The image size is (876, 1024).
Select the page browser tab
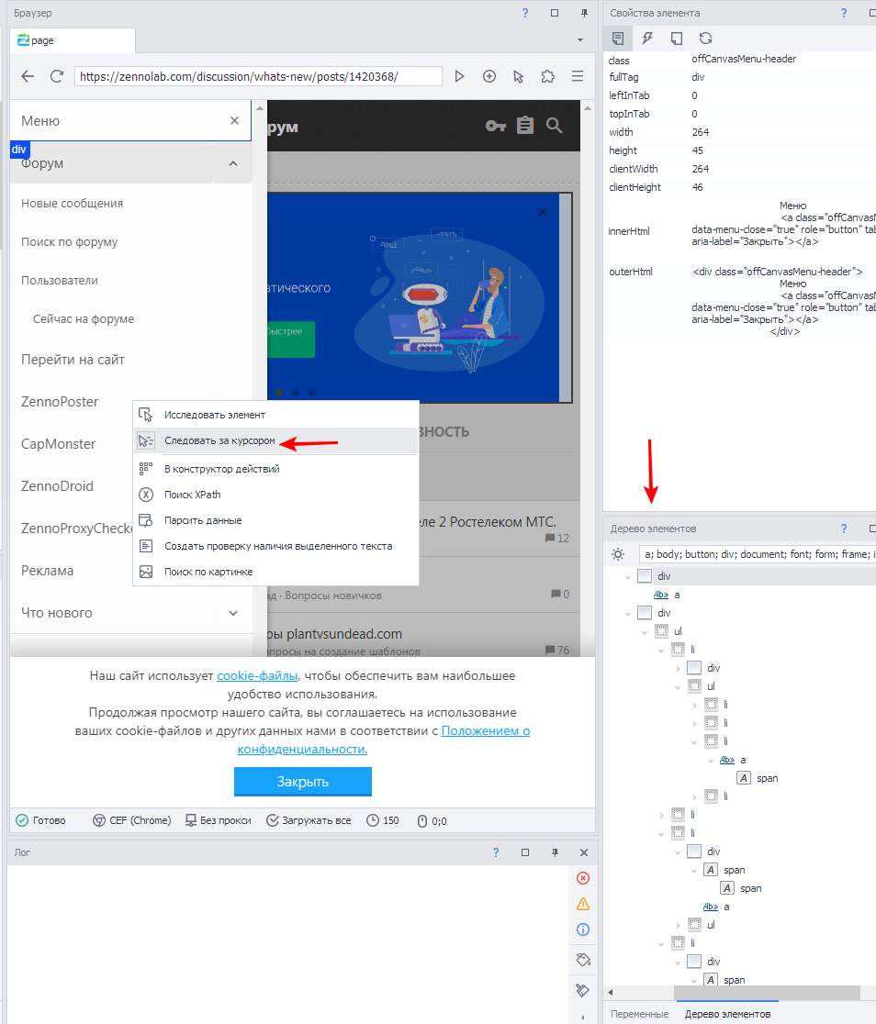72,40
